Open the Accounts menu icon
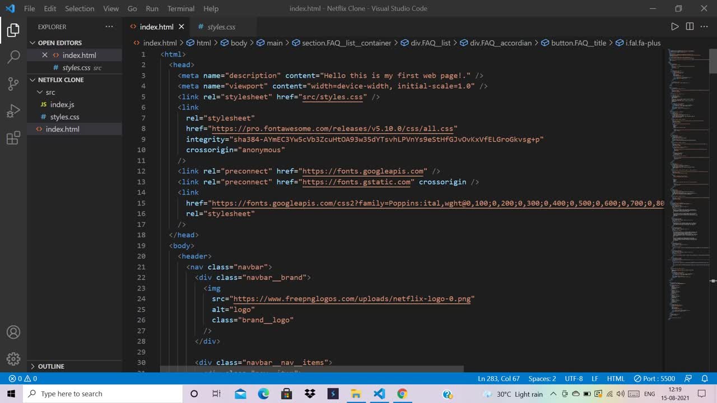 click(x=13, y=332)
